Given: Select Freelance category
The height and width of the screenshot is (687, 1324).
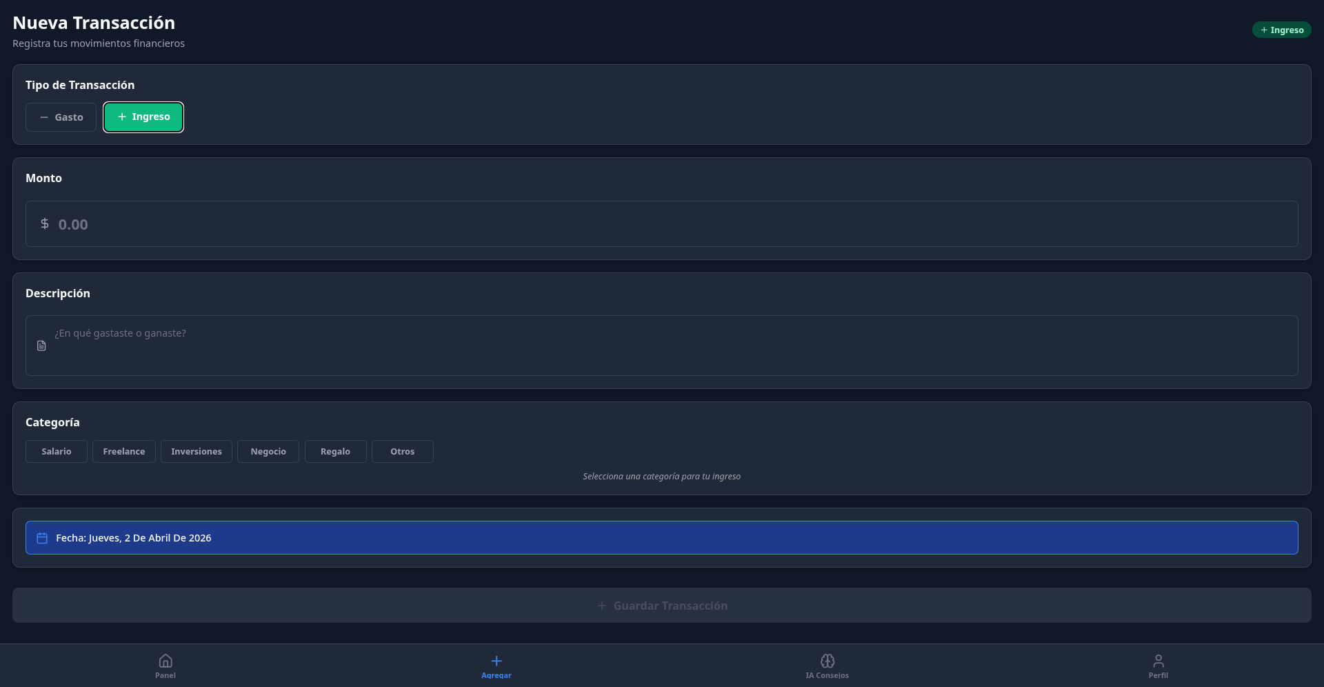Looking at the screenshot, I should [x=123, y=451].
